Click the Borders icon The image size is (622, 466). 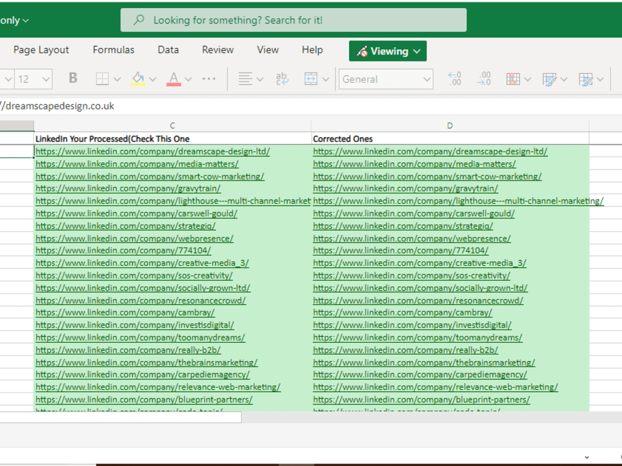coord(103,78)
